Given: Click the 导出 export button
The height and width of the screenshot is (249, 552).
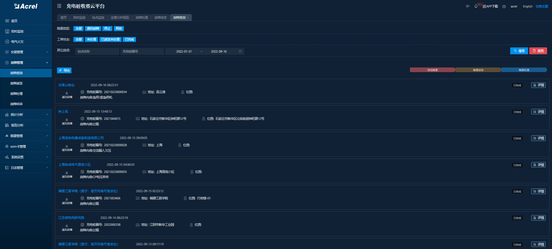Looking at the screenshot, I should click(x=64, y=70).
